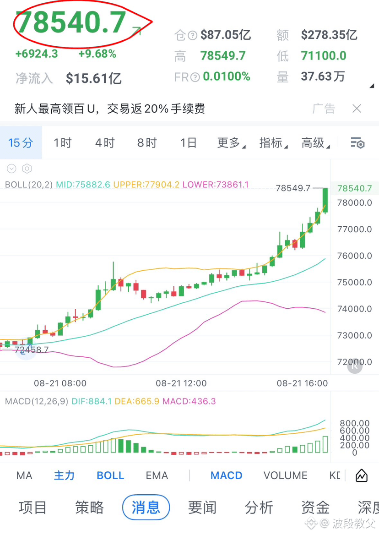379x535 pixels.
Task: Tap BOLL MID:75882.6 legend value
Action: tap(83, 185)
